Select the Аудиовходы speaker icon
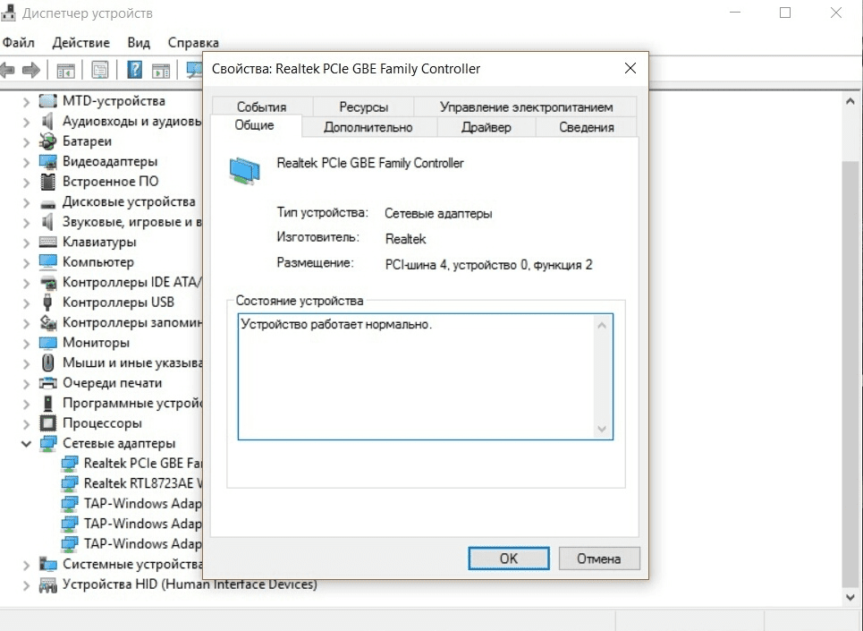 coord(48,121)
